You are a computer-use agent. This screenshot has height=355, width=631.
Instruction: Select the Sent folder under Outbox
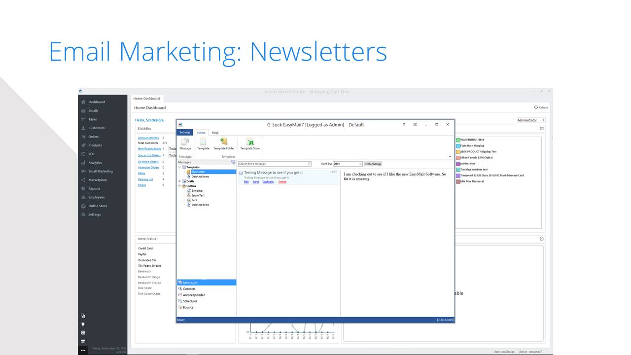pos(194,200)
